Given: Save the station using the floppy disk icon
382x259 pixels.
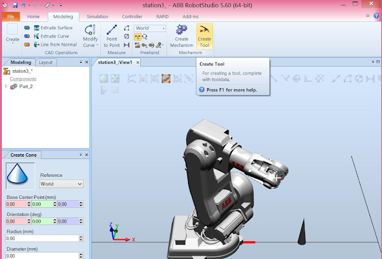Looking at the screenshot, I should point(15,5).
